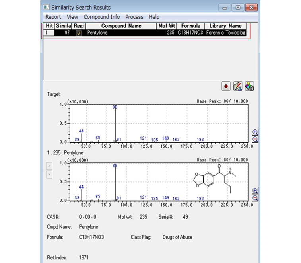Image resolution: width=301 pixels, height=263 pixels.
Task: Click the Library Name column header
Action: tap(225, 26)
